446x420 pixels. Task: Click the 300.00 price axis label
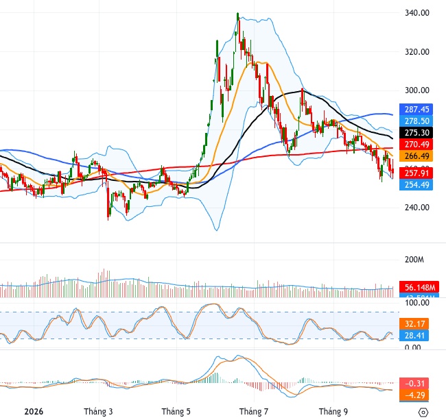click(x=417, y=90)
